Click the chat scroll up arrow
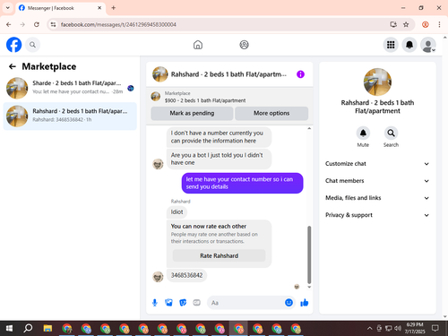The height and width of the screenshot is (336, 448). click(309, 128)
